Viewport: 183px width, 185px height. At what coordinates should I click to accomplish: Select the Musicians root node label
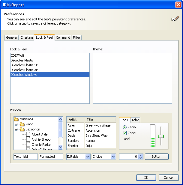[x=26, y=119]
